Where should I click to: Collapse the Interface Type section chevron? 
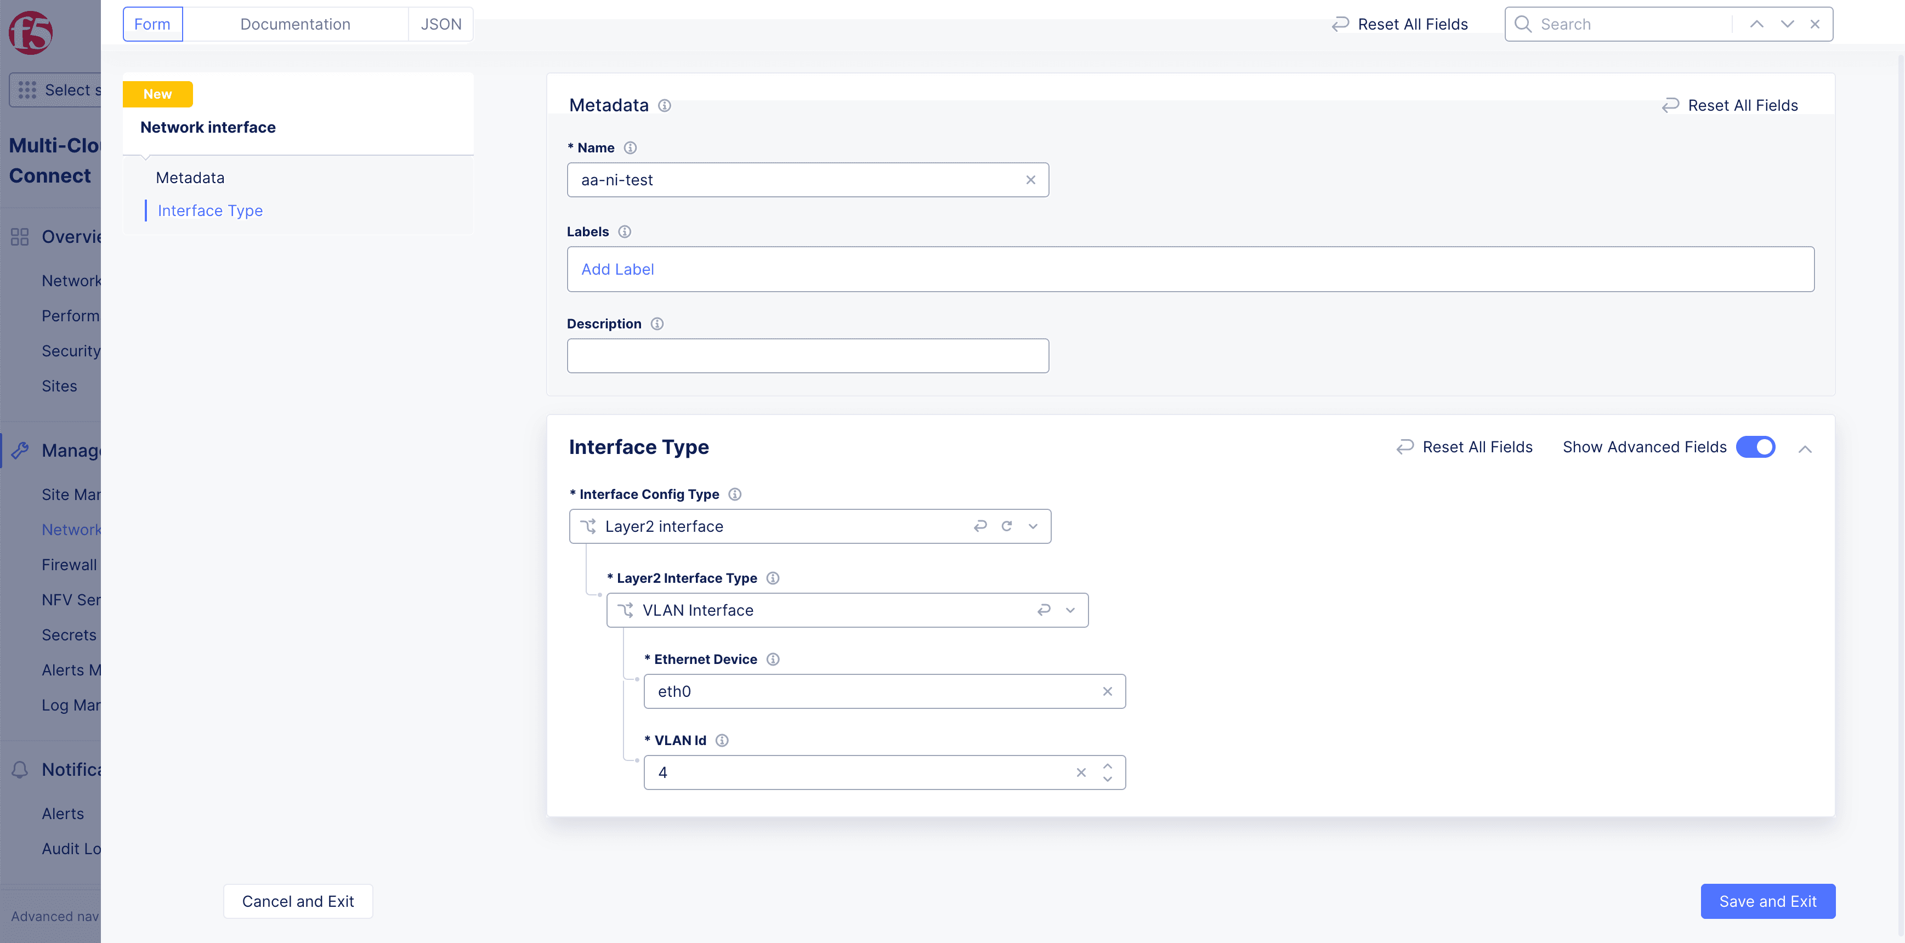(x=1805, y=449)
